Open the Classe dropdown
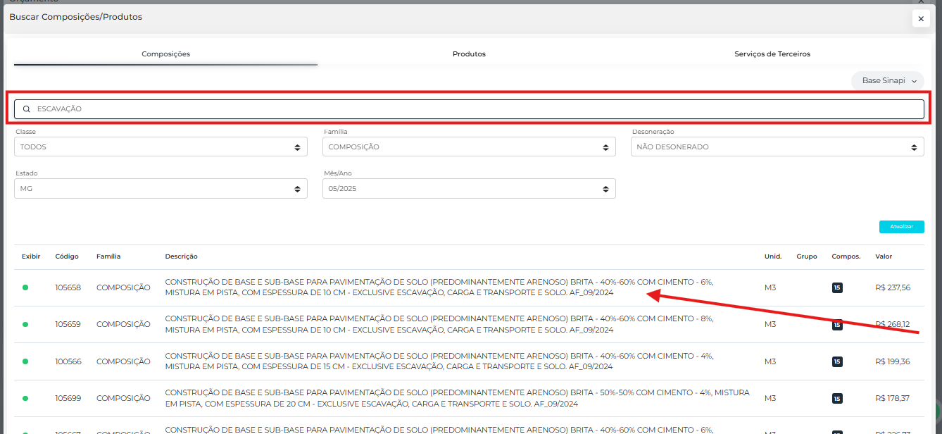 point(161,147)
